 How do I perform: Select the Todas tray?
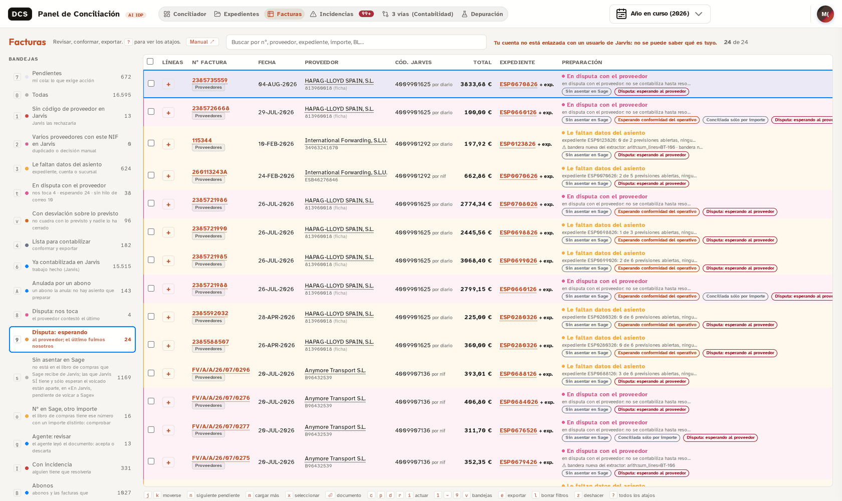point(73,95)
